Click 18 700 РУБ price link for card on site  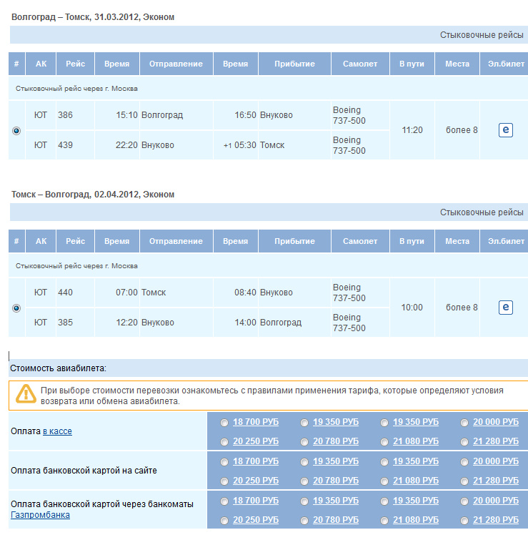(x=256, y=461)
